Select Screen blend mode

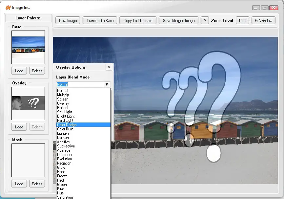pos(83,99)
